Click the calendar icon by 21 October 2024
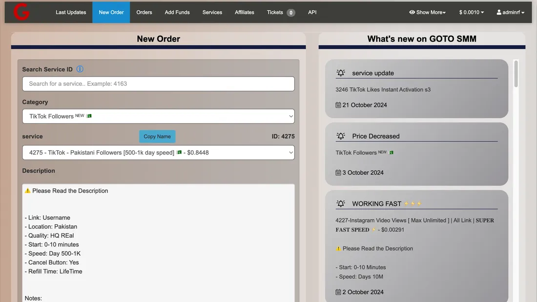This screenshot has width=537, height=302. pyautogui.click(x=338, y=105)
